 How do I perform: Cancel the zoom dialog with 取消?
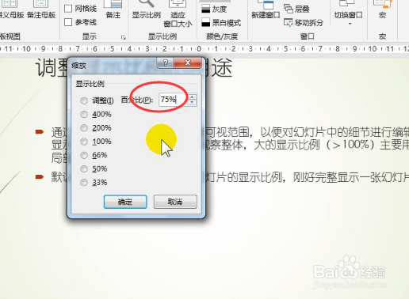(175, 202)
